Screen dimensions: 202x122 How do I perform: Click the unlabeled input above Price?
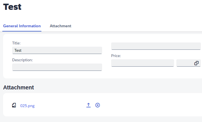(156, 46)
